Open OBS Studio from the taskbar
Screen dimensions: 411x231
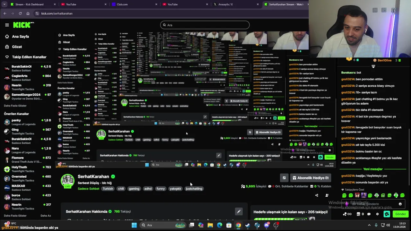[x=276, y=225]
